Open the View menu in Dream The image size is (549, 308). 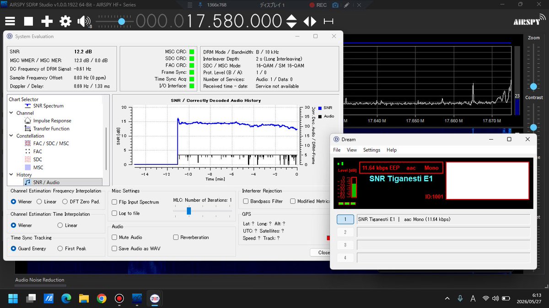(x=352, y=150)
